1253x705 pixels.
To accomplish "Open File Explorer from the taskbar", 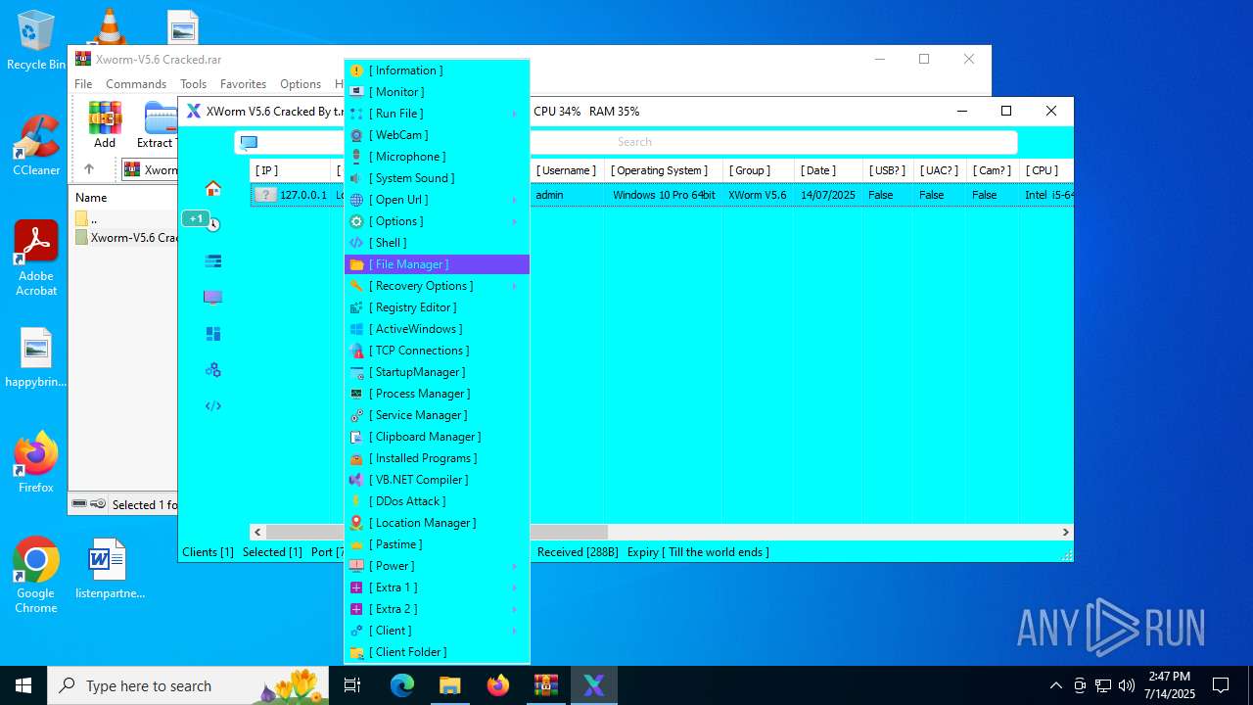I will pyautogui.click(x=450, y=685).
